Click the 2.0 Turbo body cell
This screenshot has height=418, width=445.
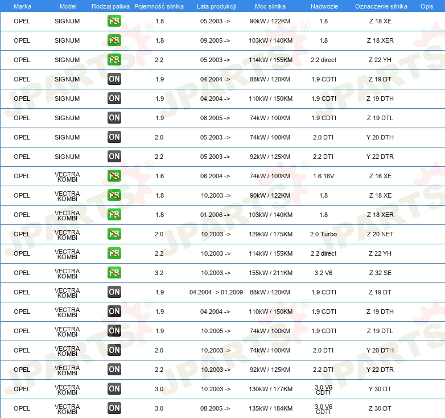(323, 234)
